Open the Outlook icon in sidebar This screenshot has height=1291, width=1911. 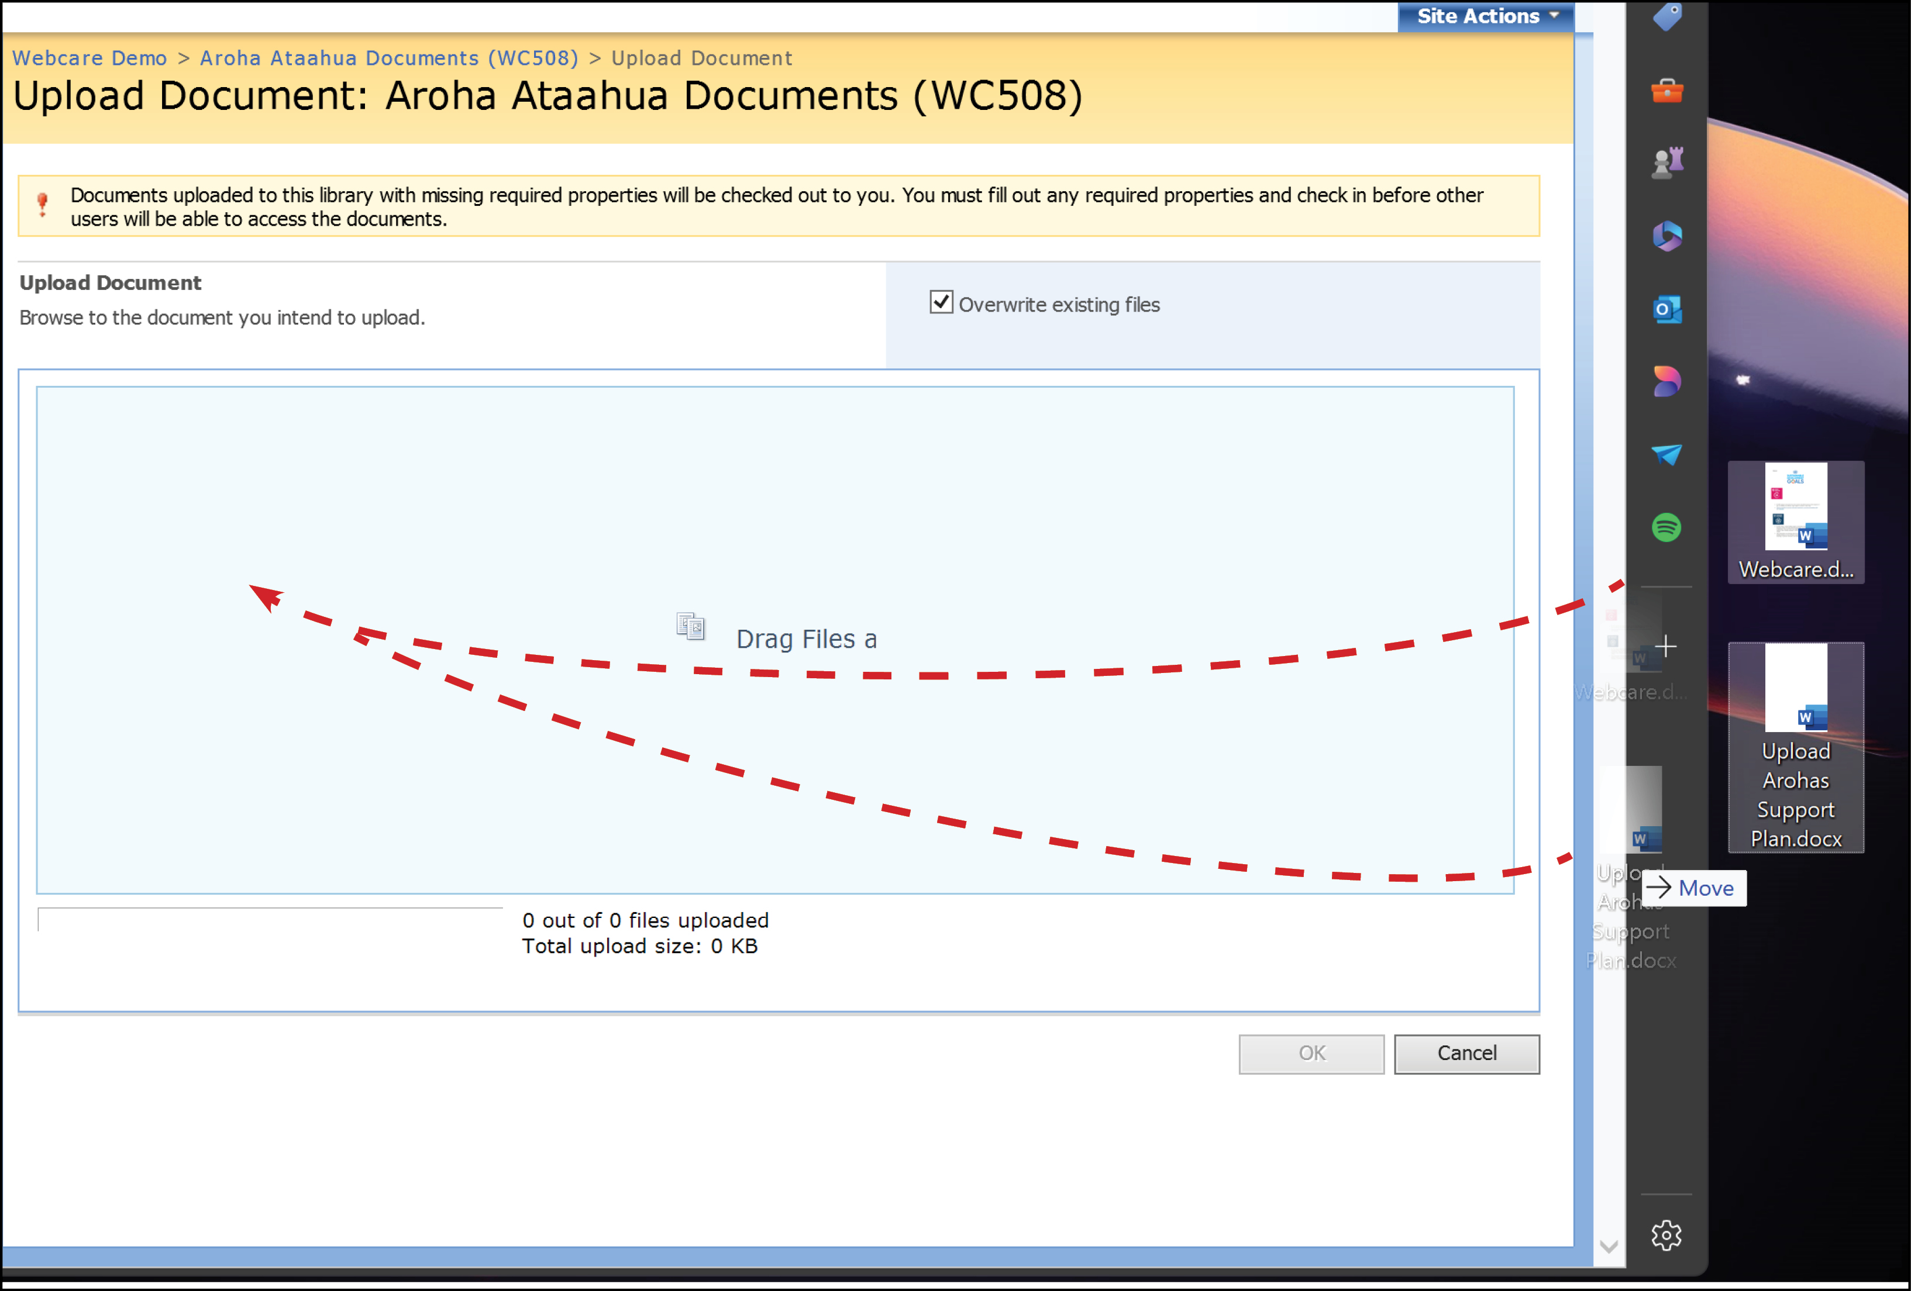click(1666, 310)
